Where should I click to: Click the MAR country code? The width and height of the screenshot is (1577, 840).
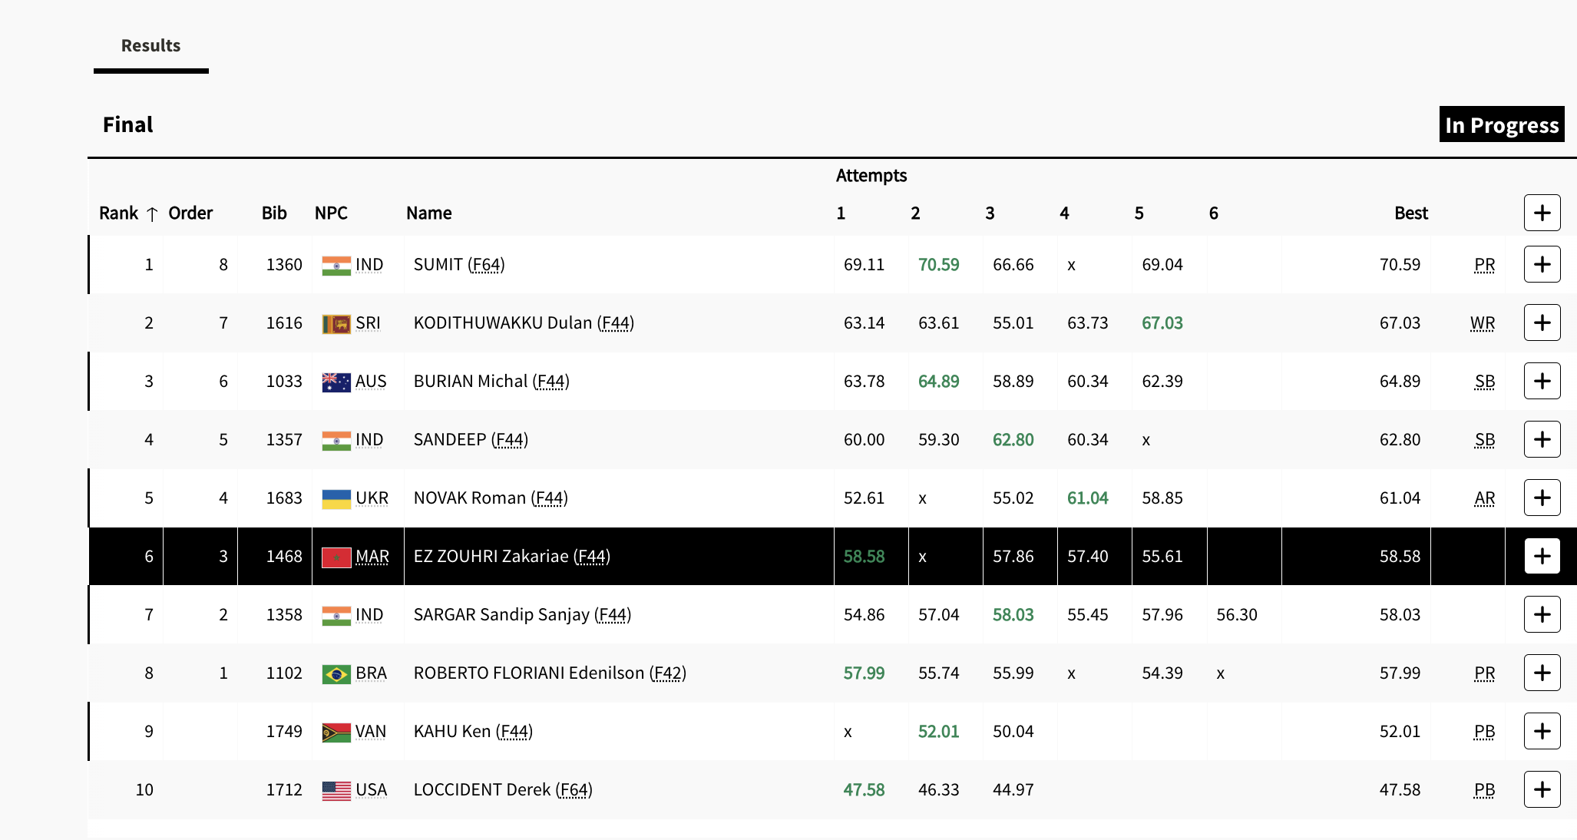[x=372, y=557]
